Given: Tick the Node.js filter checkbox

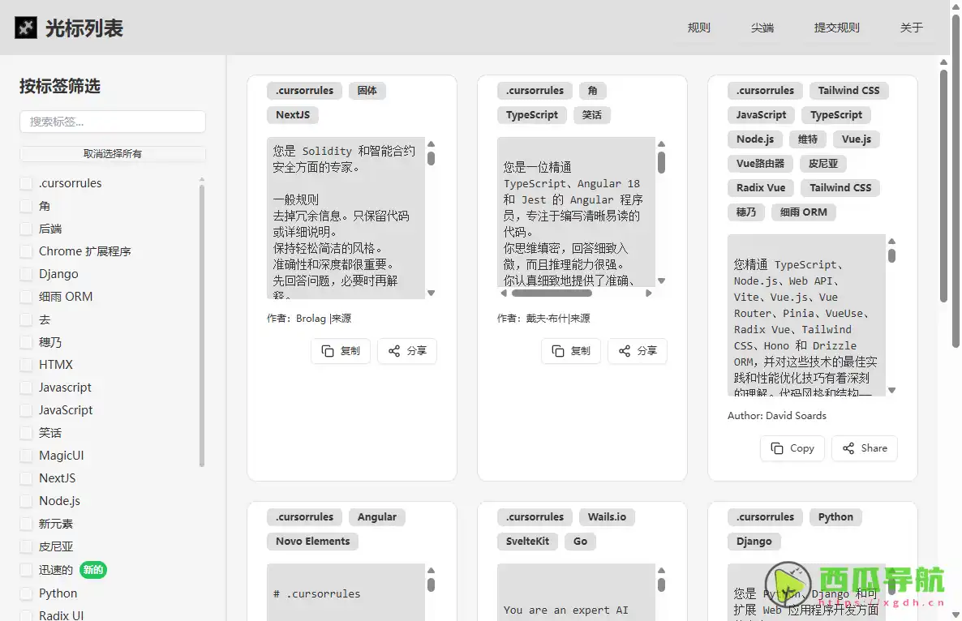Looking at the screenshot, I should pos(26,501).
